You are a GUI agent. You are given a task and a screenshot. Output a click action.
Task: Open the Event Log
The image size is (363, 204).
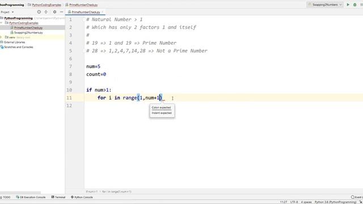(x=357, y=197)
